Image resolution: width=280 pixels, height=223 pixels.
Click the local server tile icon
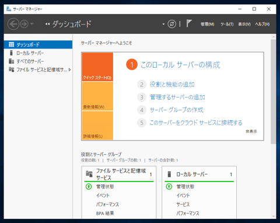pyautogui.click(x=169, y=174)
